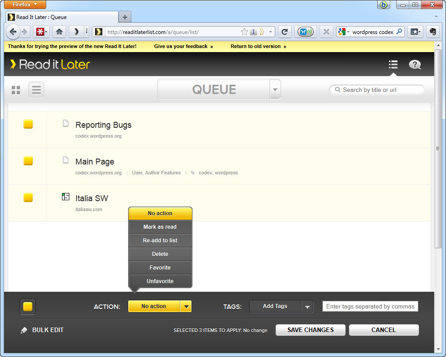Go to the Firefox home page

pos(59,32)
